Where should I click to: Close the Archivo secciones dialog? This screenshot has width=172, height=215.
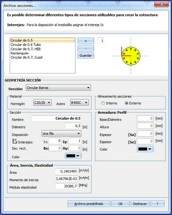161,4
